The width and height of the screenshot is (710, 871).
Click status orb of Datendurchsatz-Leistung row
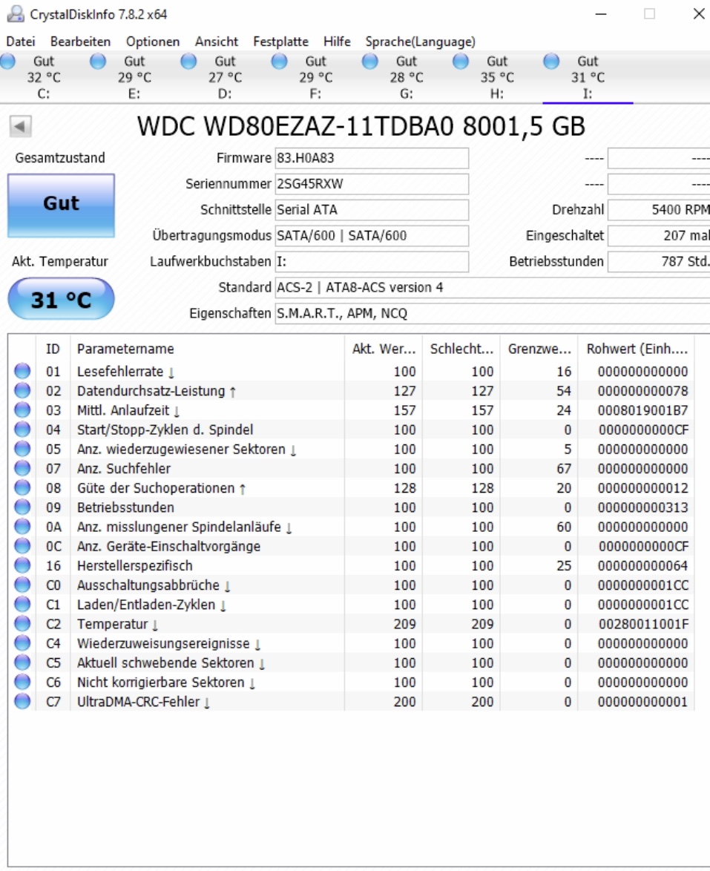tap(22, 390)
